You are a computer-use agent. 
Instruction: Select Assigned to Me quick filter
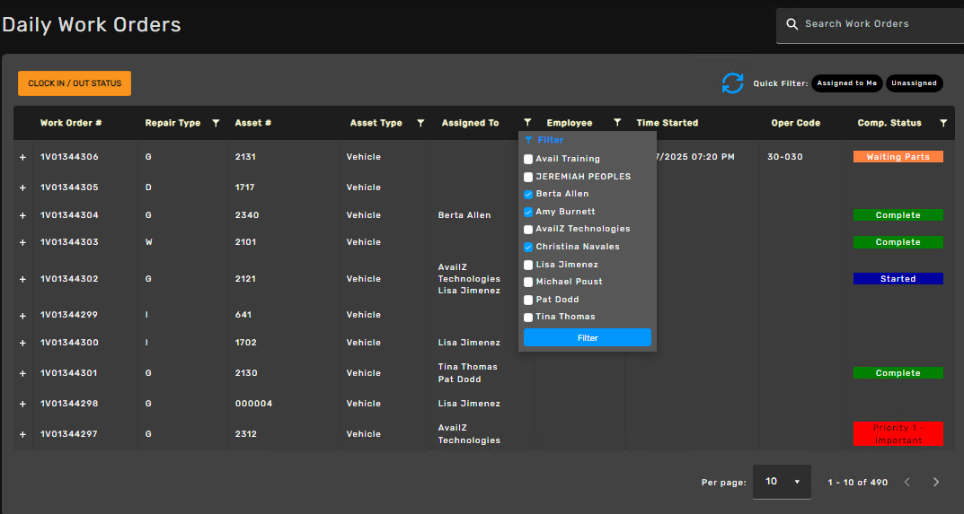[846, 83]
